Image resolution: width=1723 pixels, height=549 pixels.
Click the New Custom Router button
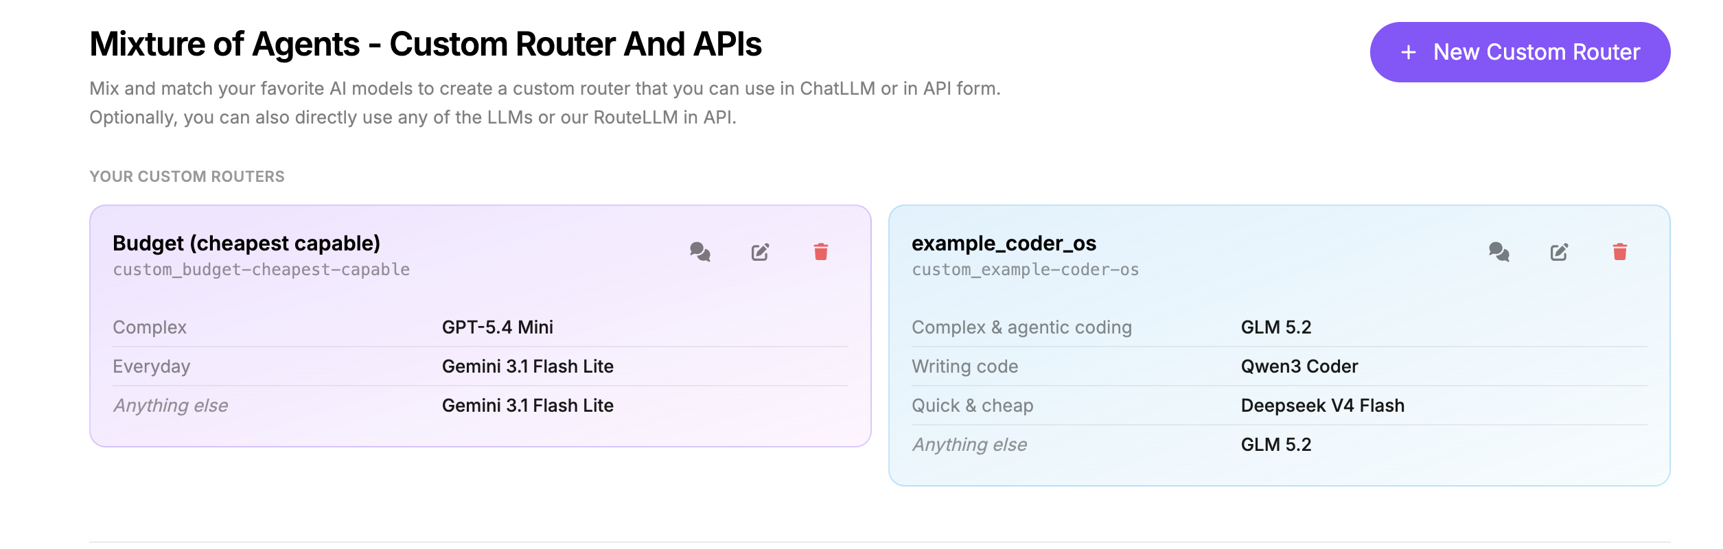[1520, 52]
